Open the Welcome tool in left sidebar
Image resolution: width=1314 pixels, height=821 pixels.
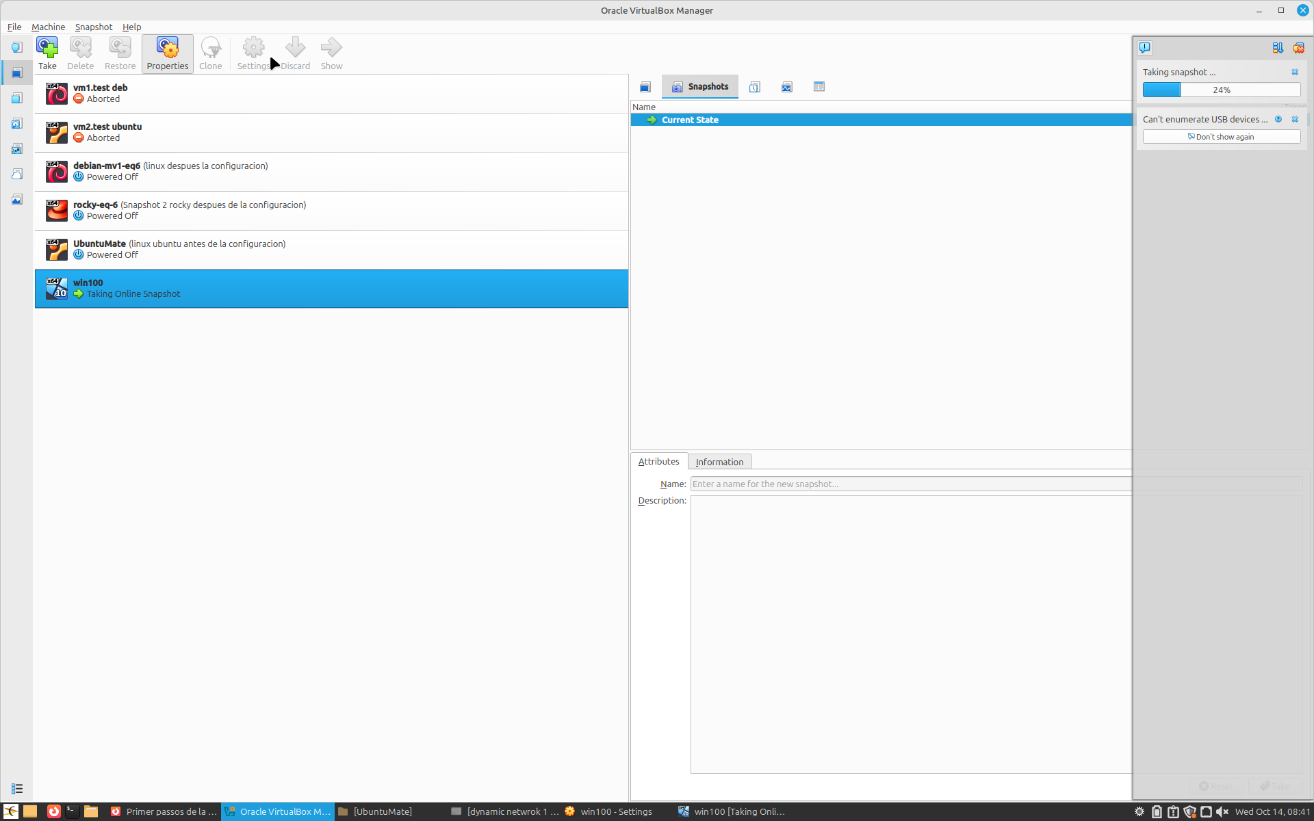point(17,47)
